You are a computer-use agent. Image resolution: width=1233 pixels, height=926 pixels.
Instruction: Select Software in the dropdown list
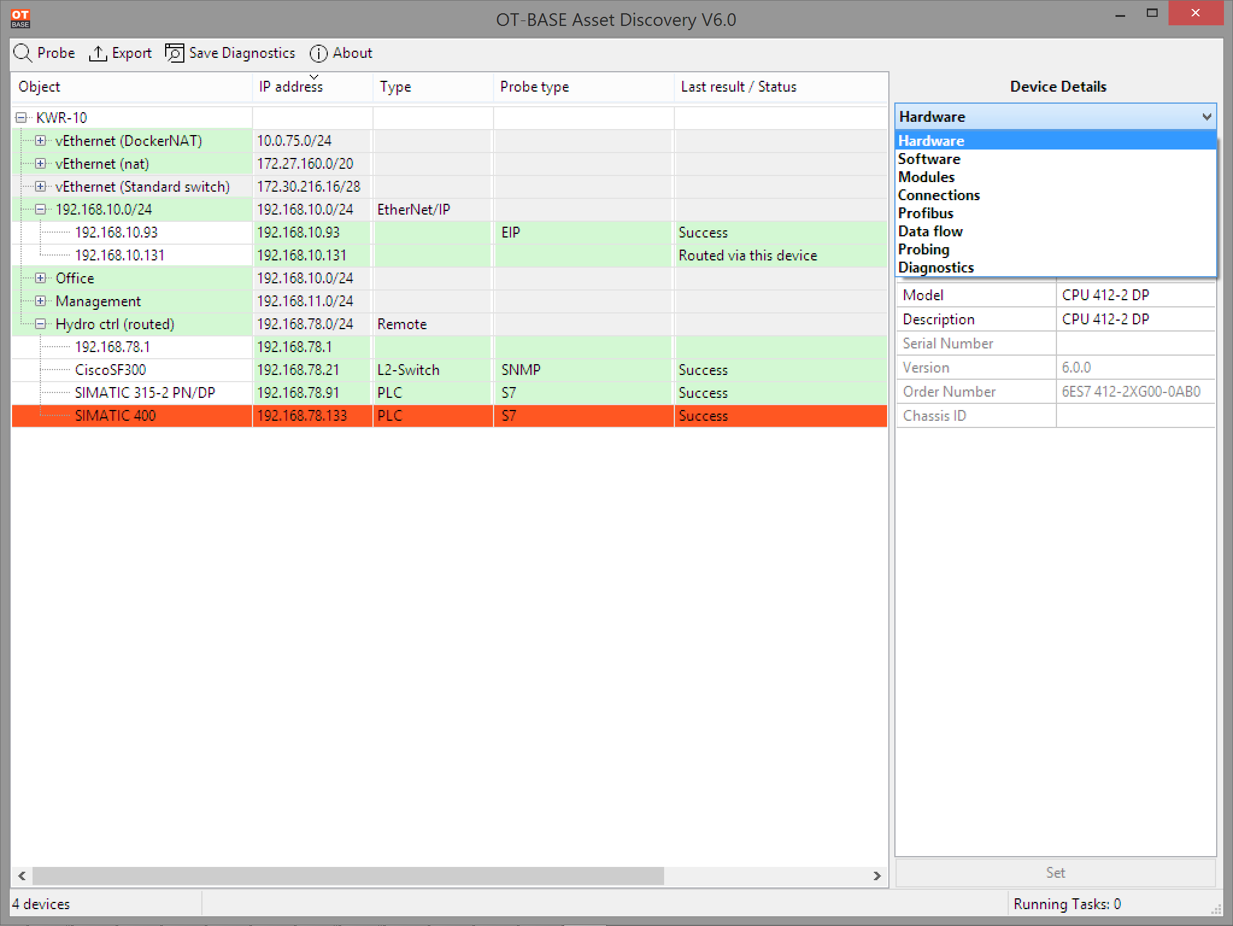1055,159
